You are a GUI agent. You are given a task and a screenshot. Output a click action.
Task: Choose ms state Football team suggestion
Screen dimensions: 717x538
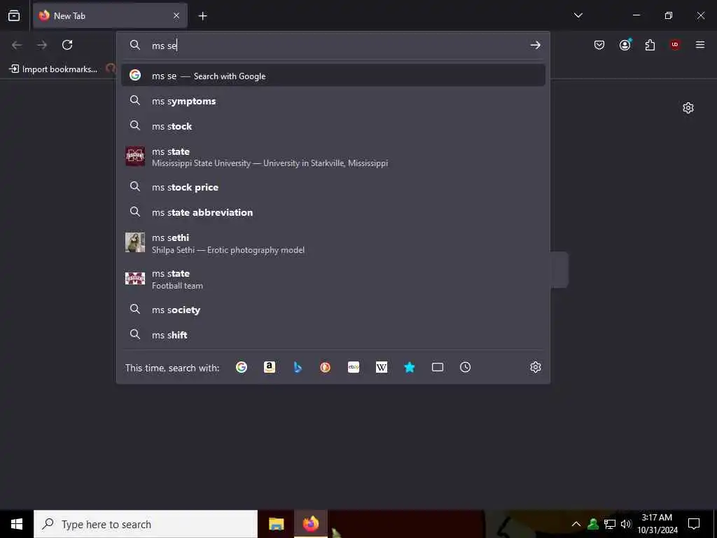tap(333, 279)
